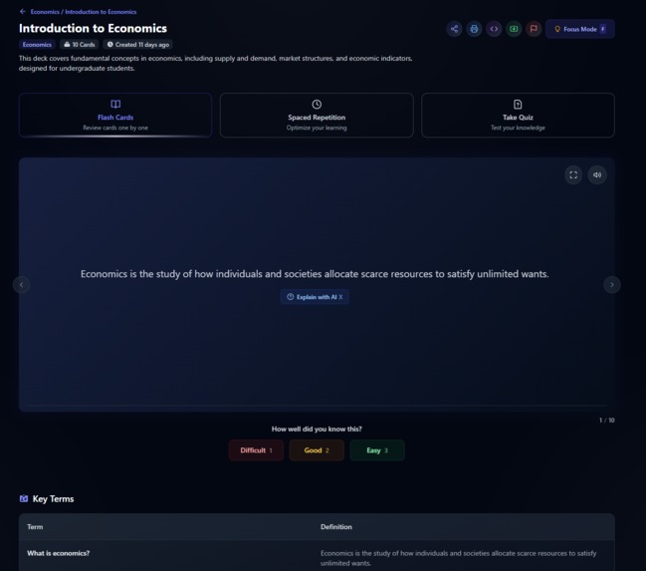The height and width of the screenshot is (571, 646).
Task: Rate the card as Good
Action: coord(317,450)
